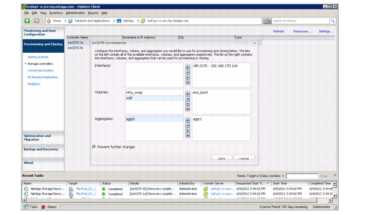Expand Solutions and Applications breadcrumb arrow
This screenshot has width=371, height=215.
[x=114, y=21]
